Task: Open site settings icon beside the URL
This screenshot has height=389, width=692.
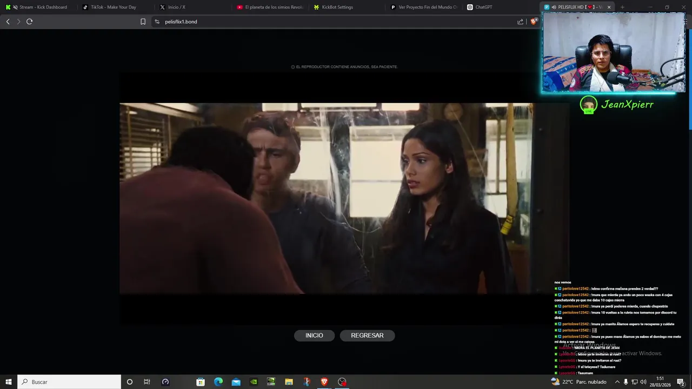Action: [x=157, y=22]
